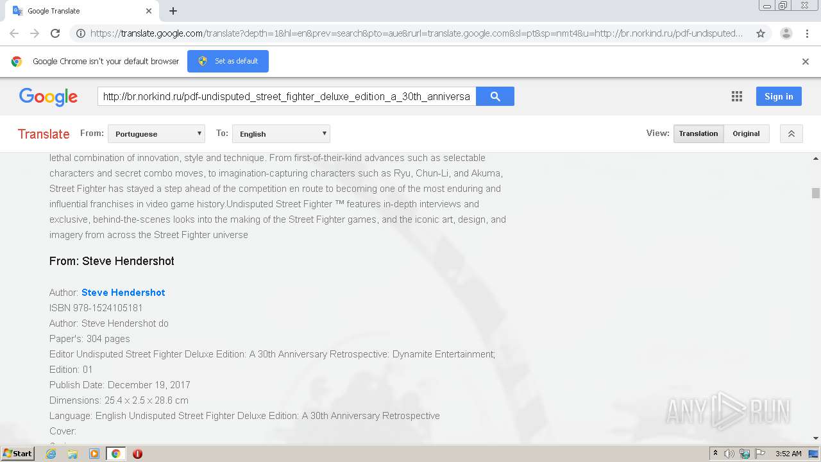Open Windows Media Player from taskbar
The height and width of the screenshot is (462, 821).
(94, 454)
